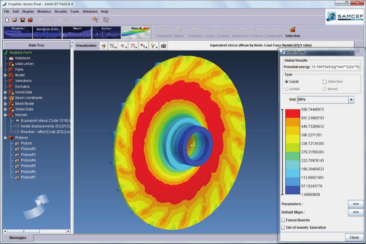Screen dimensions: 366x244
Task: Switch to the Mesh module banner
Action: point(77,32)
